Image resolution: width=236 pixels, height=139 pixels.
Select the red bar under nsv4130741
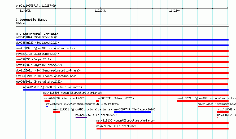(203, 101)
